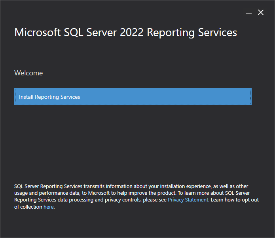
Task: Click the Install Reporting Services button
Action: tap(133, 97)
